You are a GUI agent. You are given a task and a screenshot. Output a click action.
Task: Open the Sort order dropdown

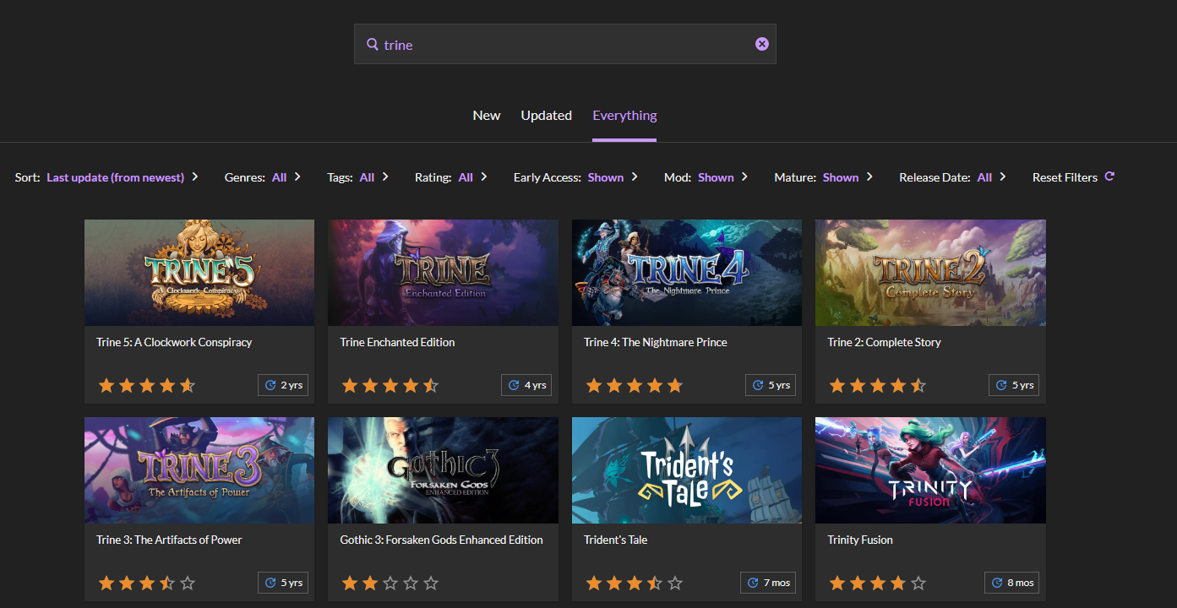click(x=106, y=177)
